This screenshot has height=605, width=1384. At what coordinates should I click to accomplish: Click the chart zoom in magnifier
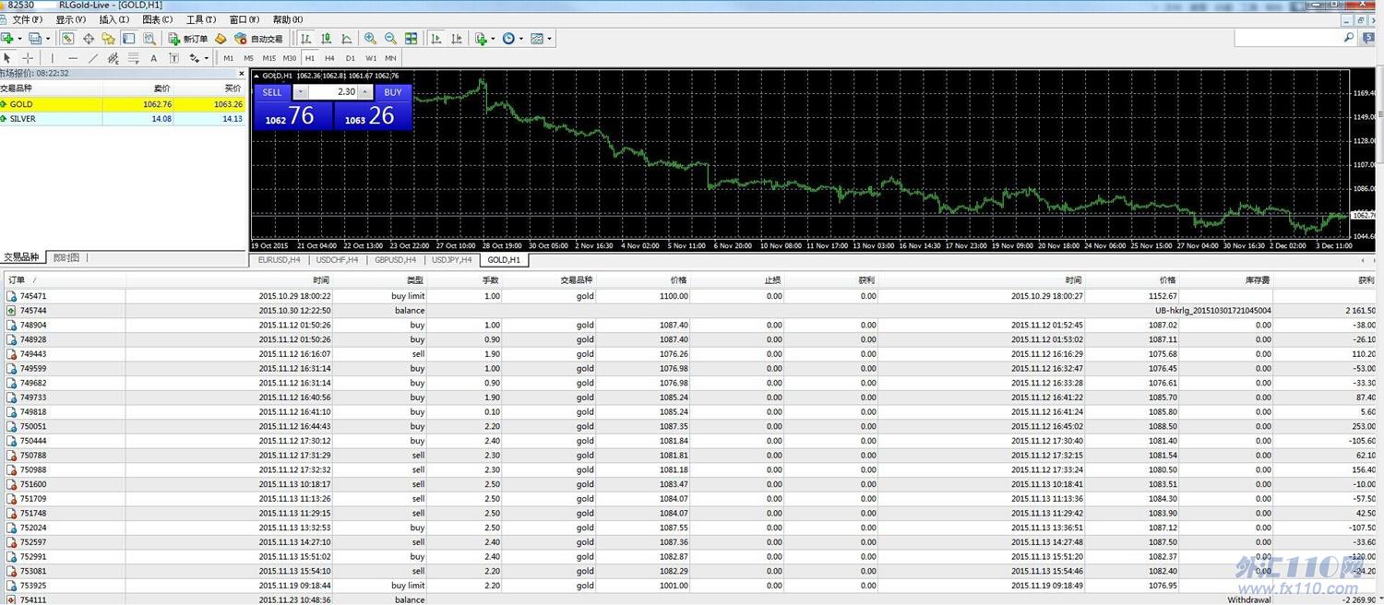tap(370, 39)
